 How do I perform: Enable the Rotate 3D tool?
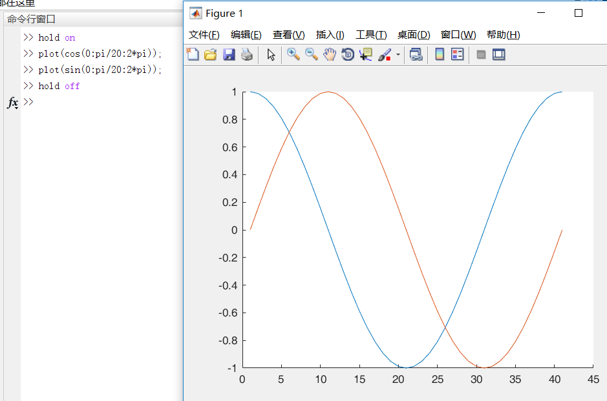348,55
